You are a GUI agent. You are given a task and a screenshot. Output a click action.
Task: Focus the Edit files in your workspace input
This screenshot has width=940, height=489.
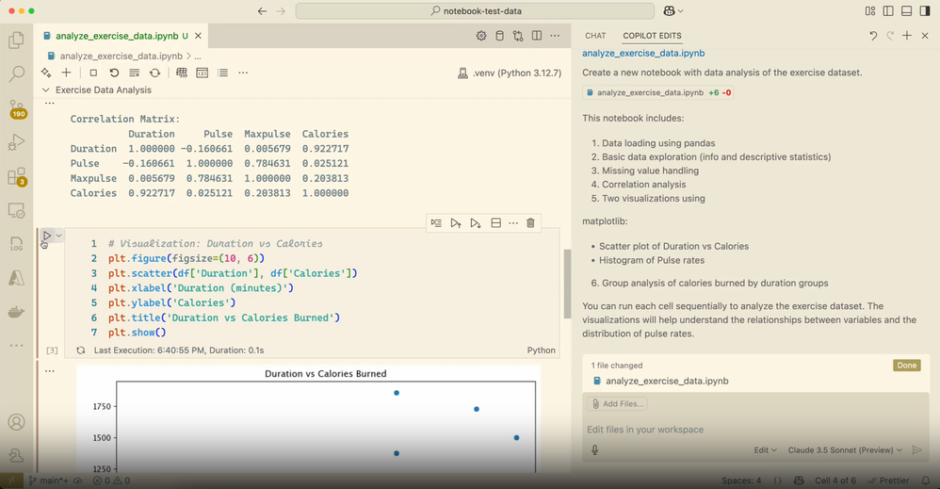click(755, 430)
